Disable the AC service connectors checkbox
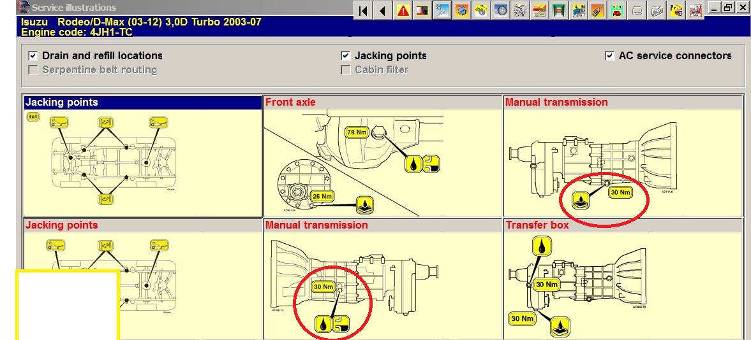751x340 pixels. pyautogui.click(x=610, y=56)
